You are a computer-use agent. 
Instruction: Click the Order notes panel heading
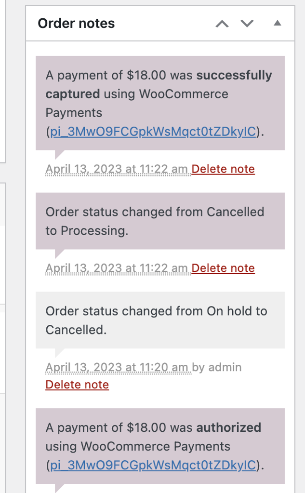[x=76, y=23]
